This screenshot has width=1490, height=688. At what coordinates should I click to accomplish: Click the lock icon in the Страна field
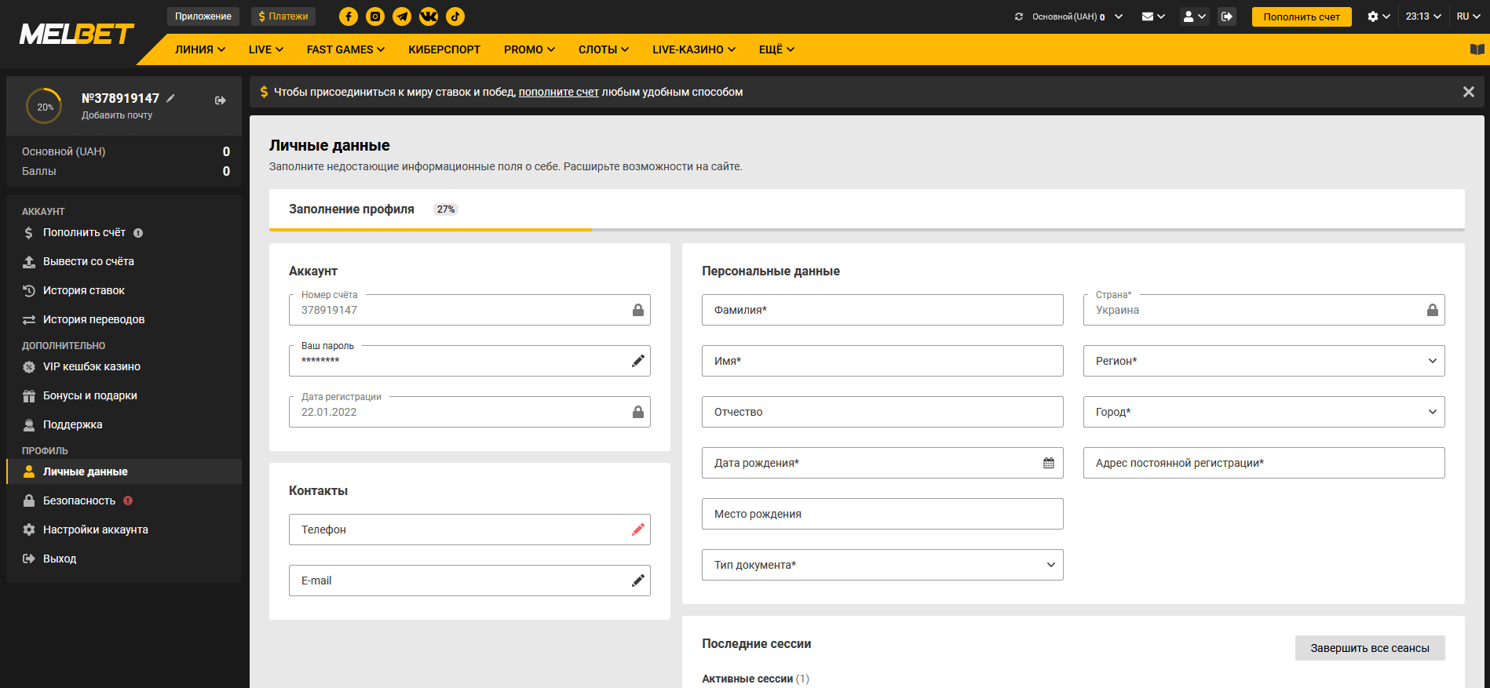point(1433,310)
